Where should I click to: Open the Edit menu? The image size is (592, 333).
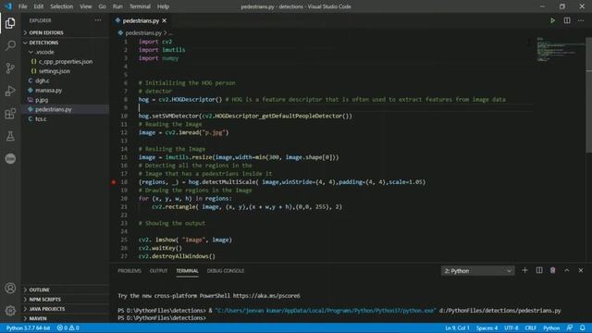click(39, 6)
